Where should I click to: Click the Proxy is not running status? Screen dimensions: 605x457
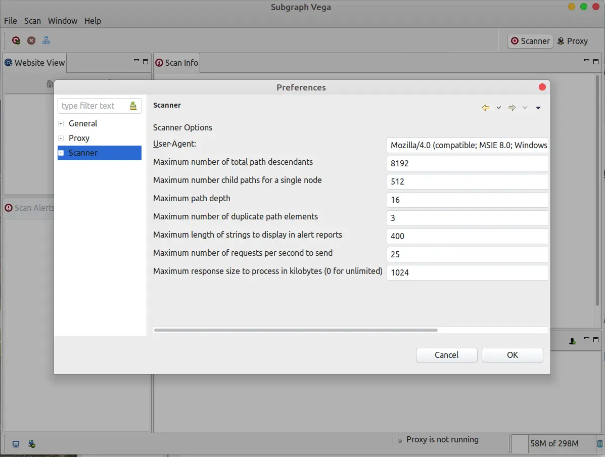point(442,440)
